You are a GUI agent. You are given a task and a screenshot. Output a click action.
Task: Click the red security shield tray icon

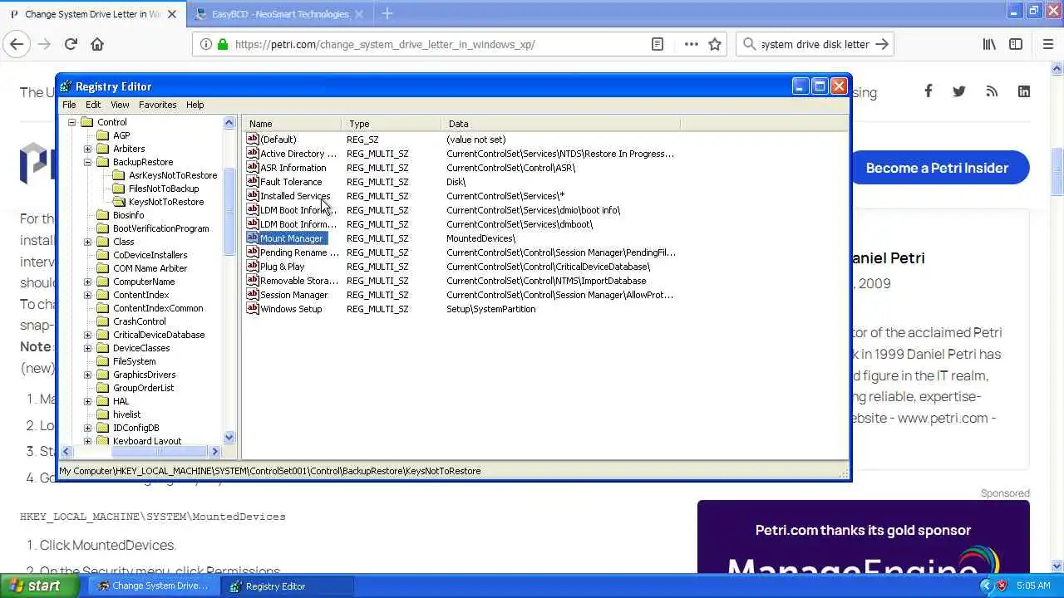point(1002,586)
